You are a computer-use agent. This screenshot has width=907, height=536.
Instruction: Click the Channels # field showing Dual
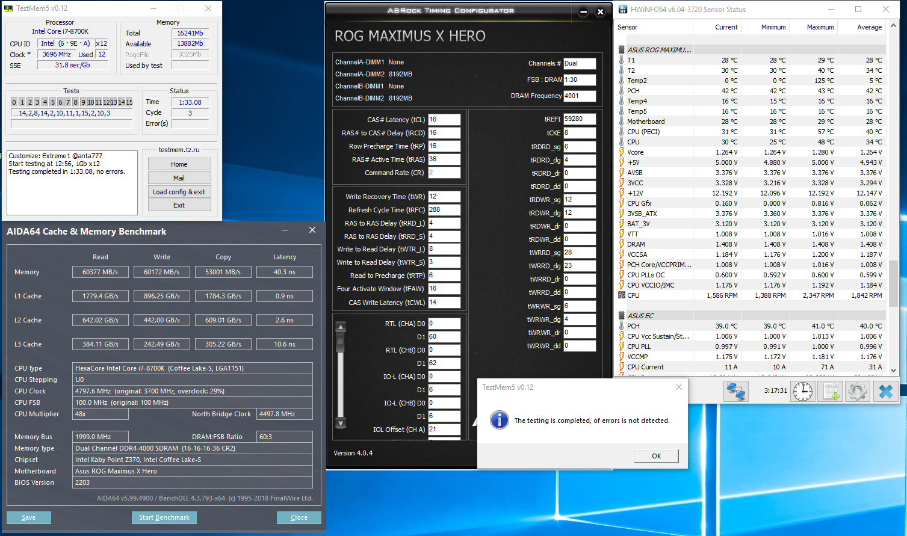[580, 63]
